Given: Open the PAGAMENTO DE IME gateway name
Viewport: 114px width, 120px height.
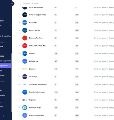Looking at the screenshot, I should [37, 46].
